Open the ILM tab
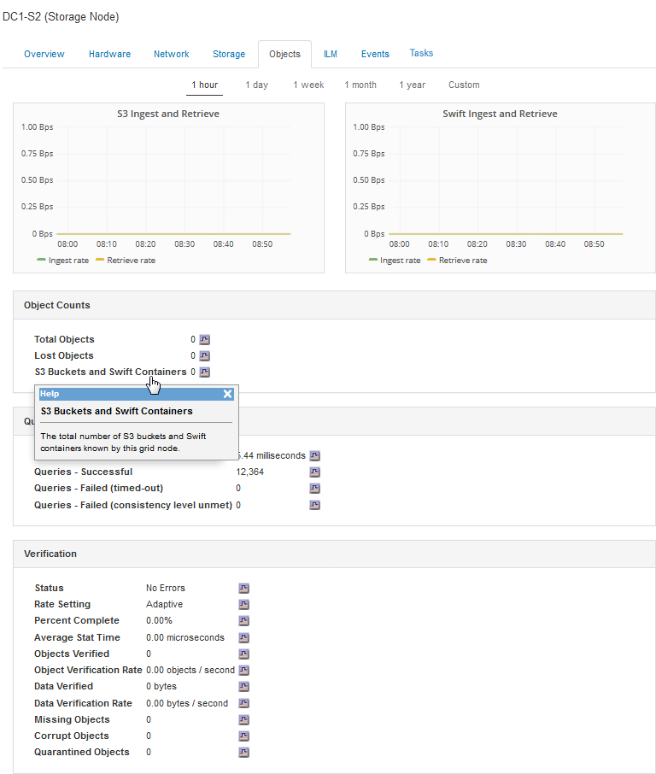This screenshot has width=656, height=774. pyautogui.click(x=330, y=54)
